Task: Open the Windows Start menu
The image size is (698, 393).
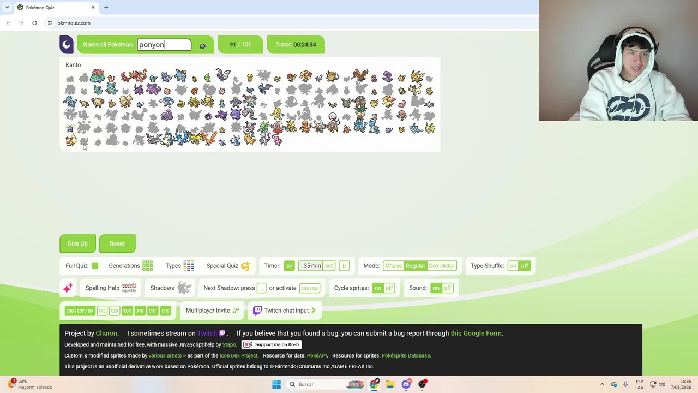Action: coord(276,384)
